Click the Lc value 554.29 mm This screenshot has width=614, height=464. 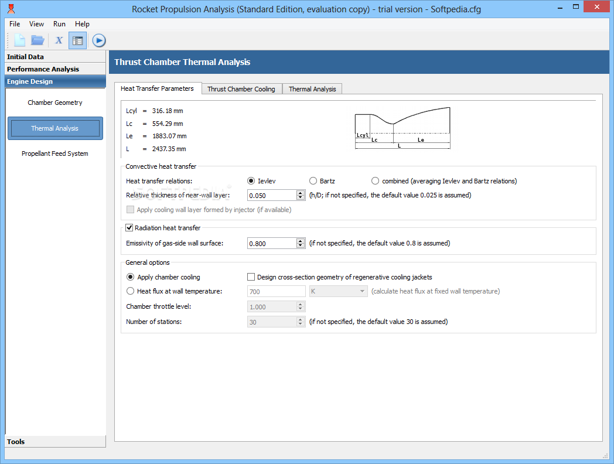point(168,124)
